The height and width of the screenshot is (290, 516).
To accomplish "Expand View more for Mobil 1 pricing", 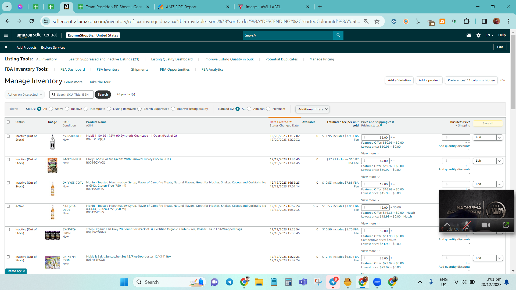I will click(x=370, y=154).
